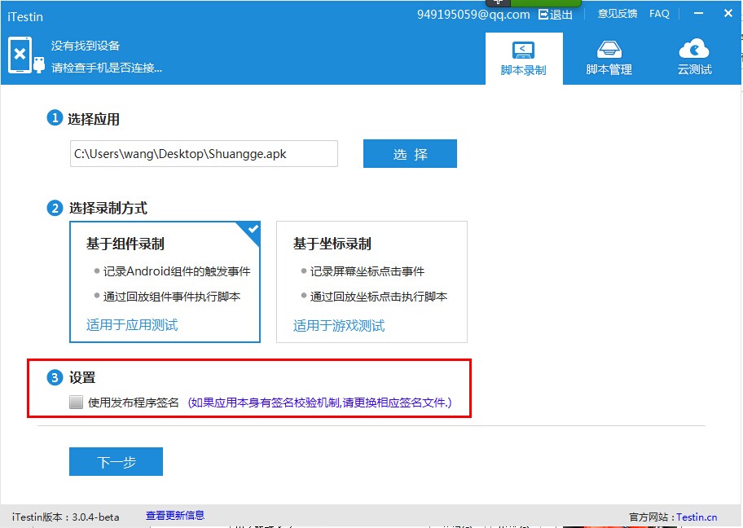The height and width of the screenshot is (528, 743).
Task: Click the 适用于游戏测试 text
Action: coord(339,326)
